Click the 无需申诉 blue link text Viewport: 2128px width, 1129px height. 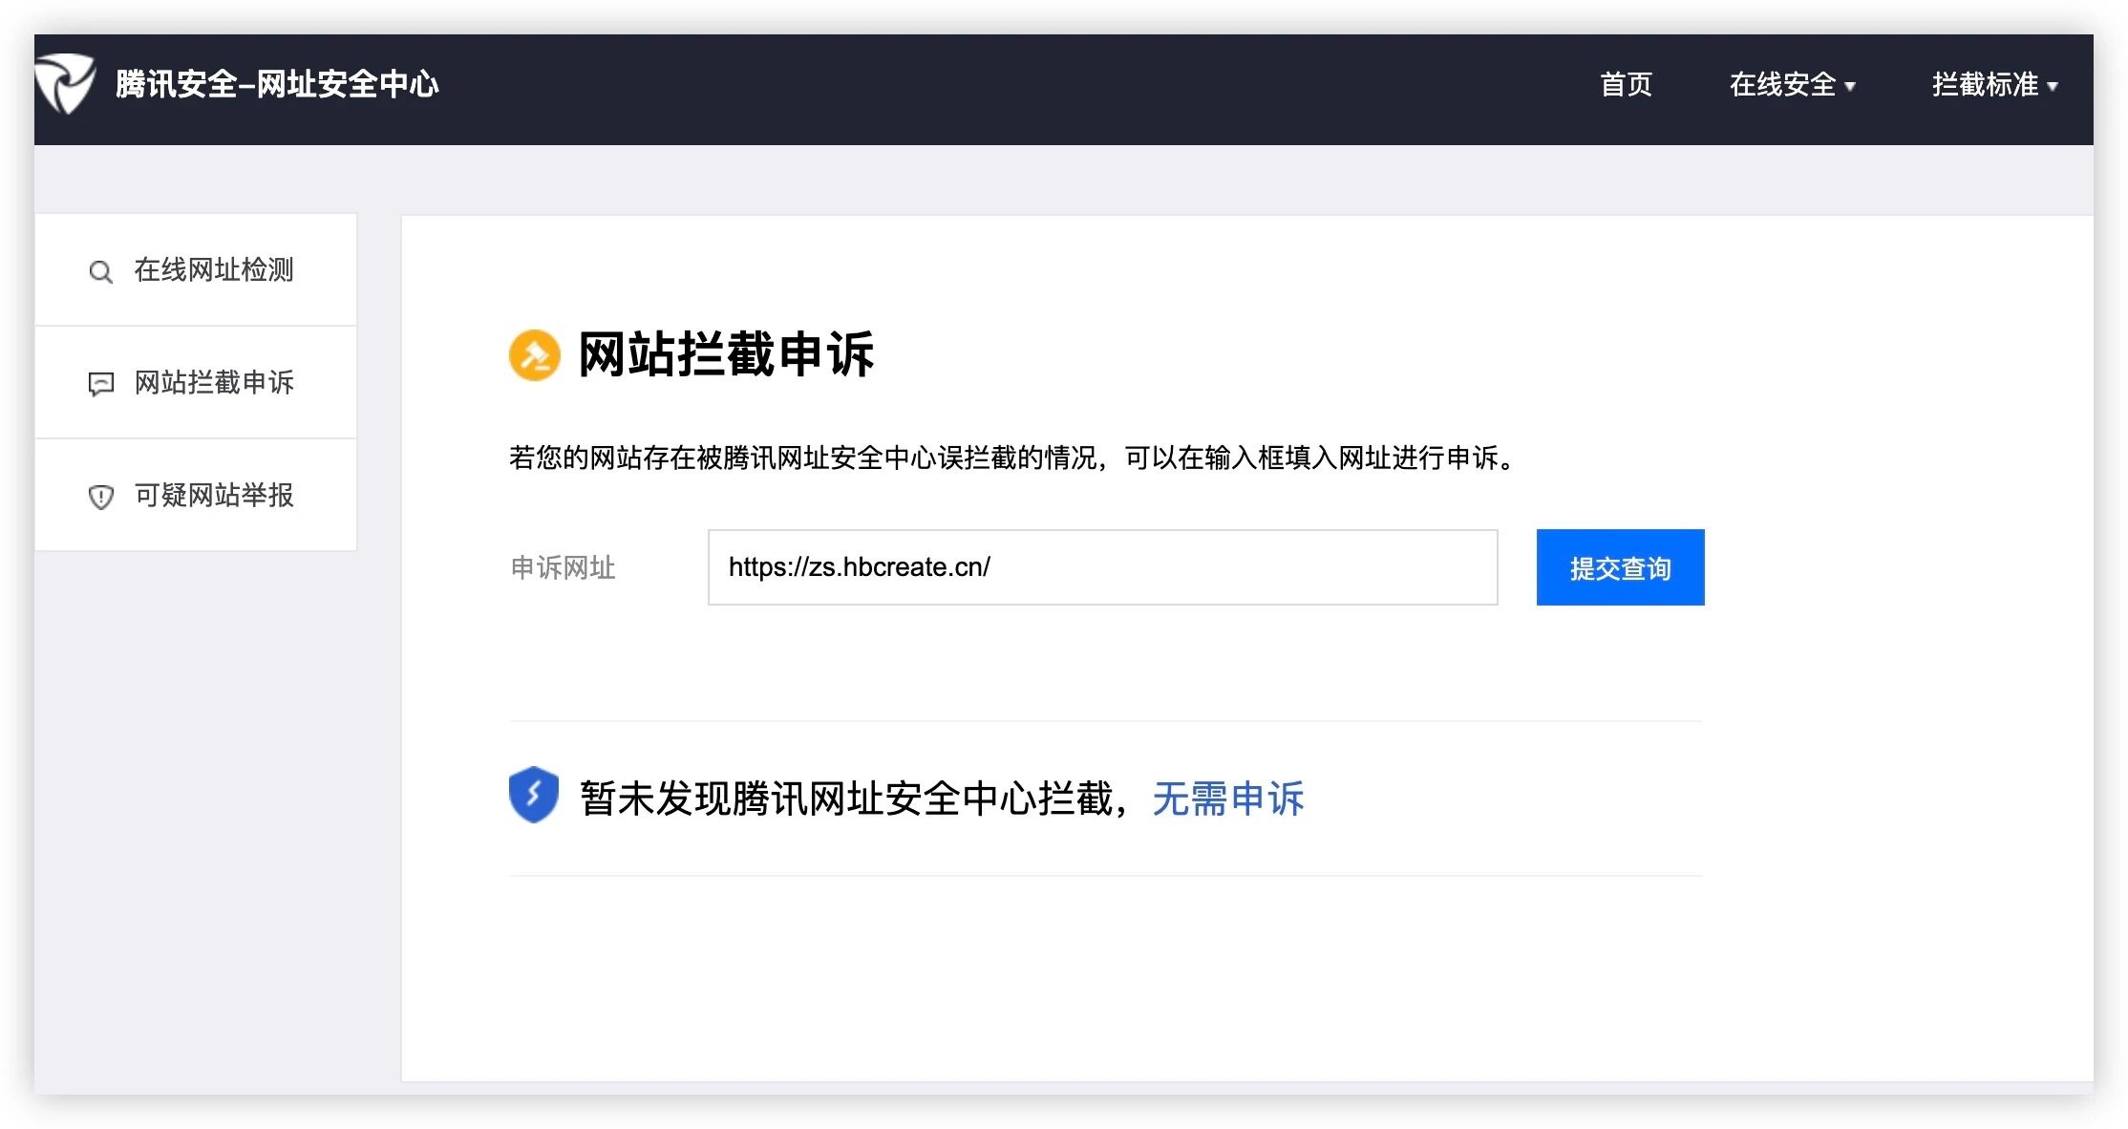(x=1227, y=799)
